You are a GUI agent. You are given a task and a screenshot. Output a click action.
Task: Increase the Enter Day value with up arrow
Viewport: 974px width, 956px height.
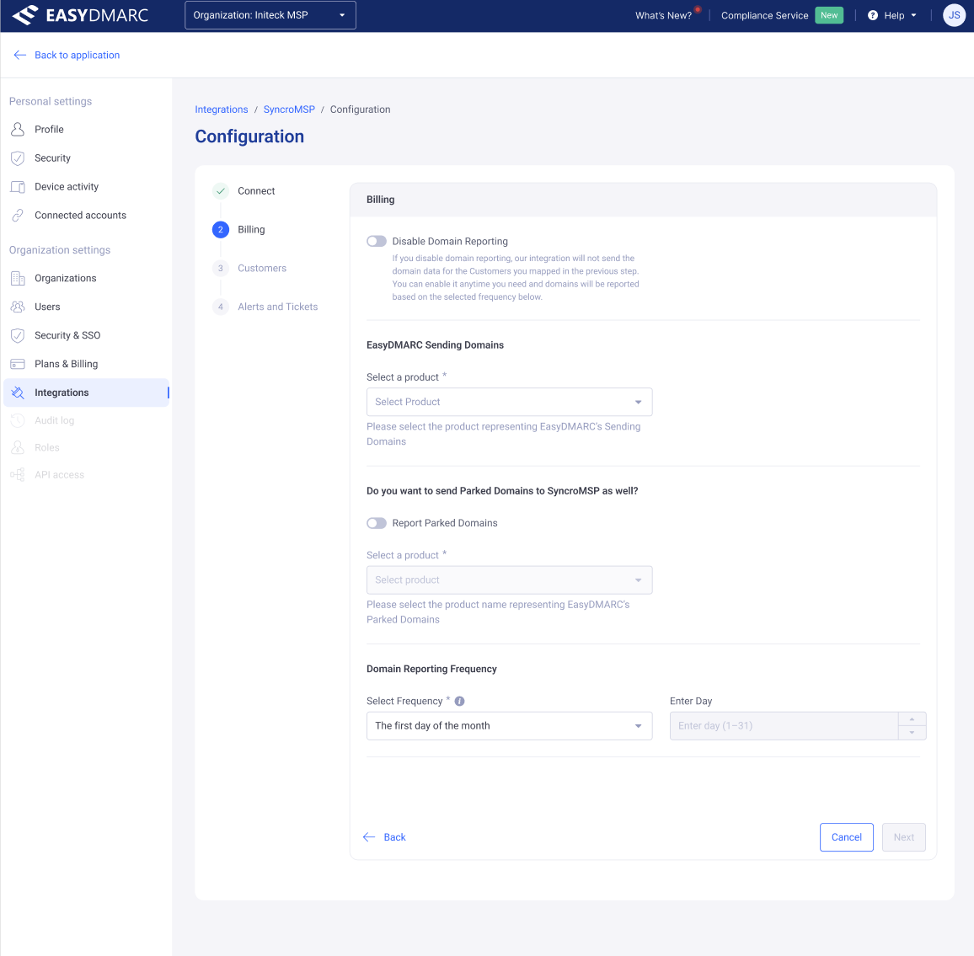[x=912, y=718]
